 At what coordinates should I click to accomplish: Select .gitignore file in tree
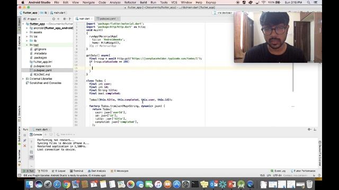[x=40, y=49]
